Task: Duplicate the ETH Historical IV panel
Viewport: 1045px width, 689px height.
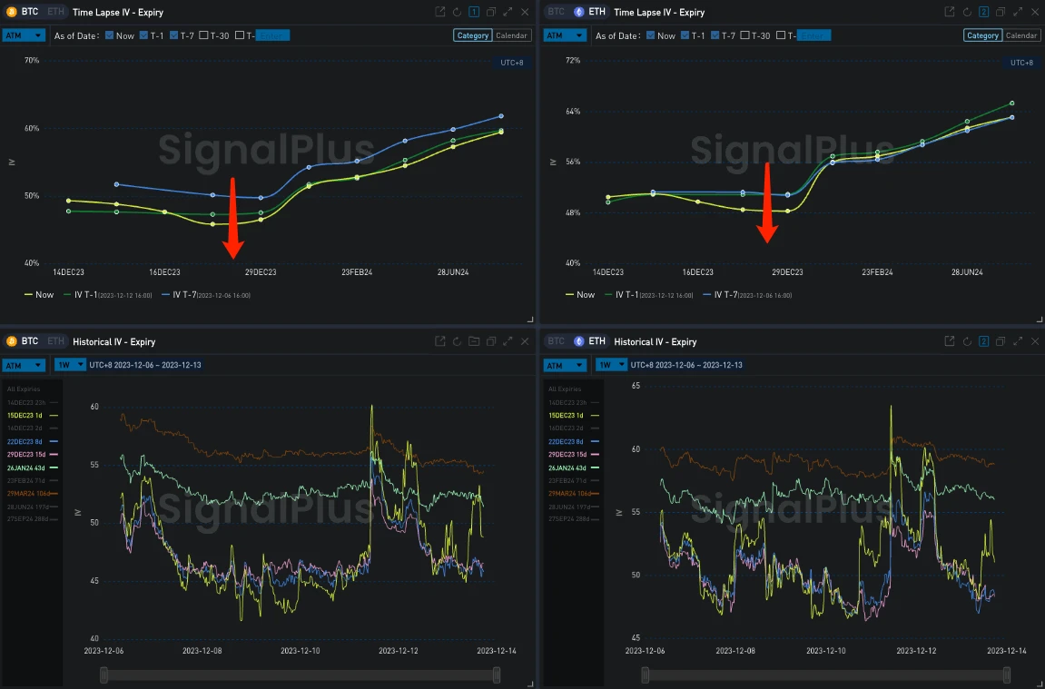Action: pos(1000,341)
